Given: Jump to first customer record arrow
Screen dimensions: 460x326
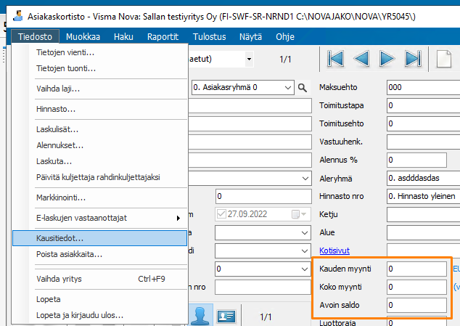Looking at the screenshot, I should click(x=336, y=59).
